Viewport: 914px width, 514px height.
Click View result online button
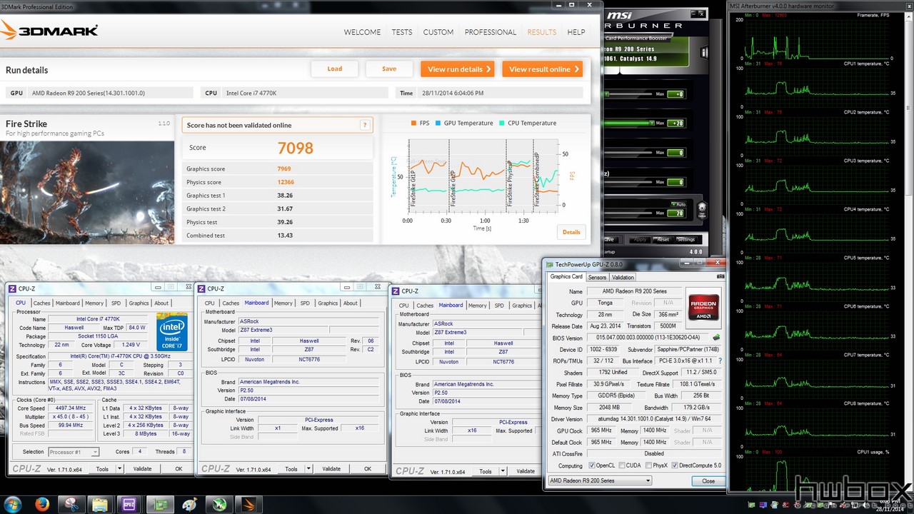[x=543, y=69]
